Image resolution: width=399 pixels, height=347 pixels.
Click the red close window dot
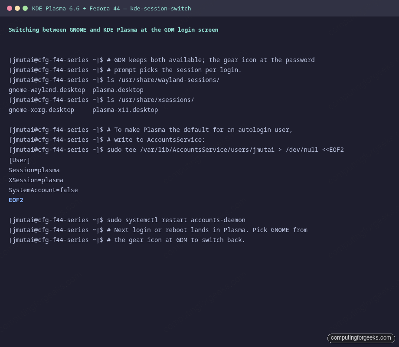pyautogui.click(x=10, y=8)
